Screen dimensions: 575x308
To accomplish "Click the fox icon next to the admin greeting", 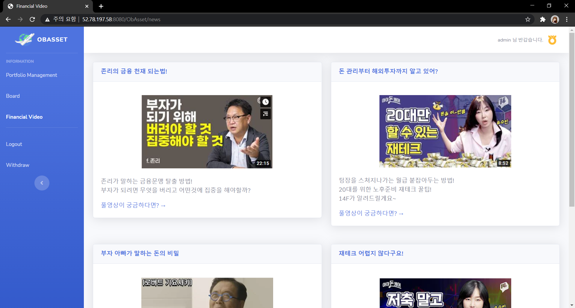I will (552, 39).
